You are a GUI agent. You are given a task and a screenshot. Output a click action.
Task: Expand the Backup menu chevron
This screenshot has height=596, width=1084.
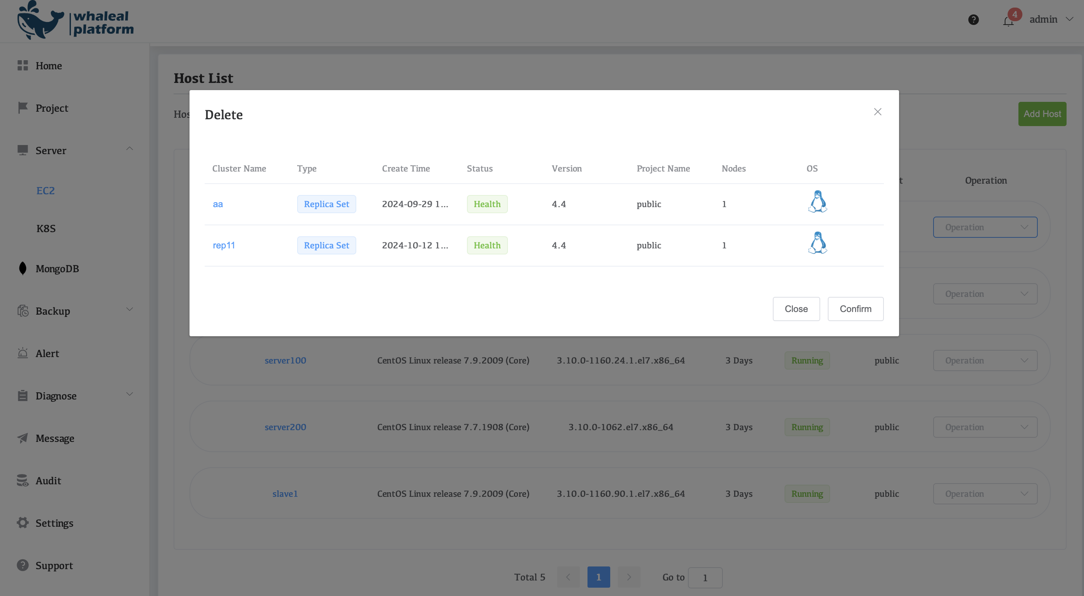pyautogui.click(x=130, y=310)
